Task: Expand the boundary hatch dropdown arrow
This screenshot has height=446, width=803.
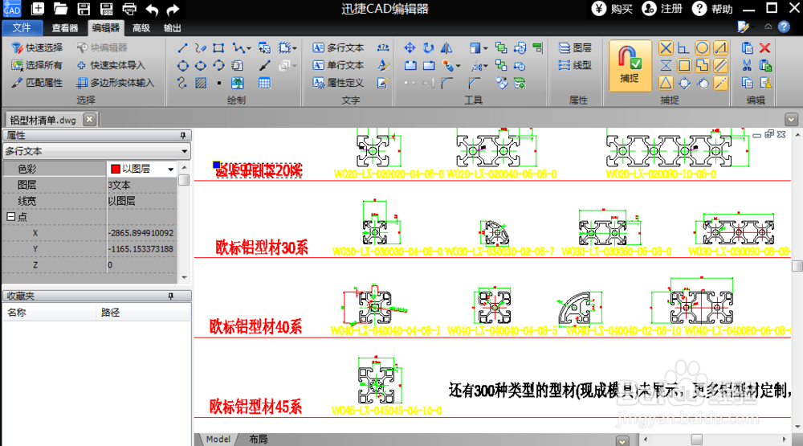Action: pos(295,49)
